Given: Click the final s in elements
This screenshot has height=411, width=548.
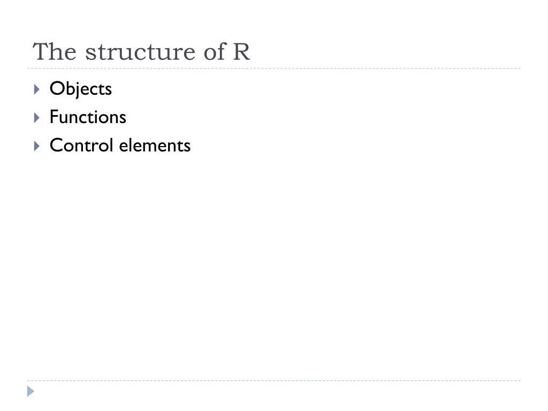Looking at the screenshot, I should pyautogui.click(x=187, y=147).
